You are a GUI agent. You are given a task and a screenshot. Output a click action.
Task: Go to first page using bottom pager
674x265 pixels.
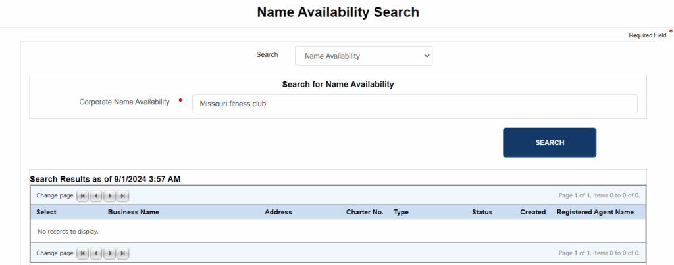83,253
